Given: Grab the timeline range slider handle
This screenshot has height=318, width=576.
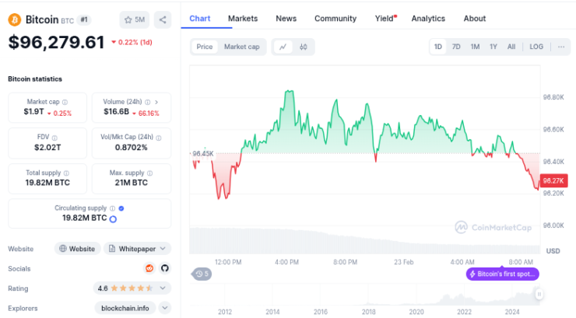Looking at the screenshot, I should click(x=539, y=294).
